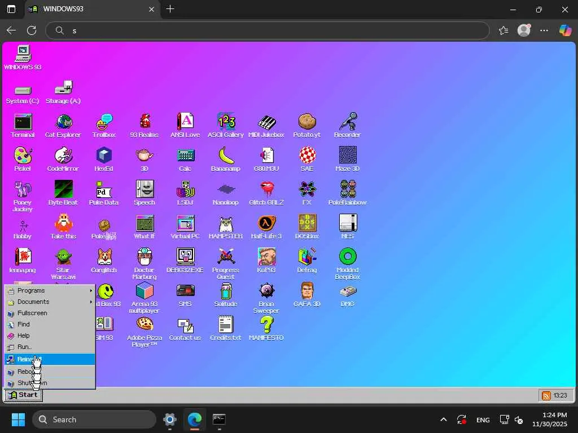
Task: Open GAFA 3D
Action: [x=306, y=295]
